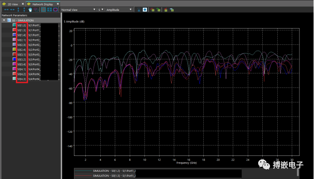
Task: Click the hourglass toolbar icon
Action: [x=139, y=10]
